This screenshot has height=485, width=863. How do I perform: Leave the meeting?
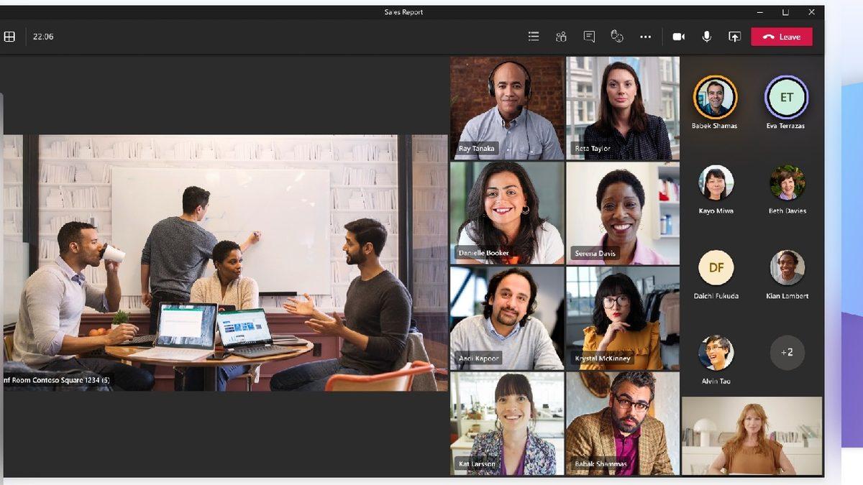pyautogui.click(x=781, y=37)
